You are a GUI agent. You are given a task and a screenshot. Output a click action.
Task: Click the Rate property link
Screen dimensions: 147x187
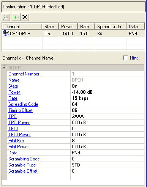tap(13, 98)
